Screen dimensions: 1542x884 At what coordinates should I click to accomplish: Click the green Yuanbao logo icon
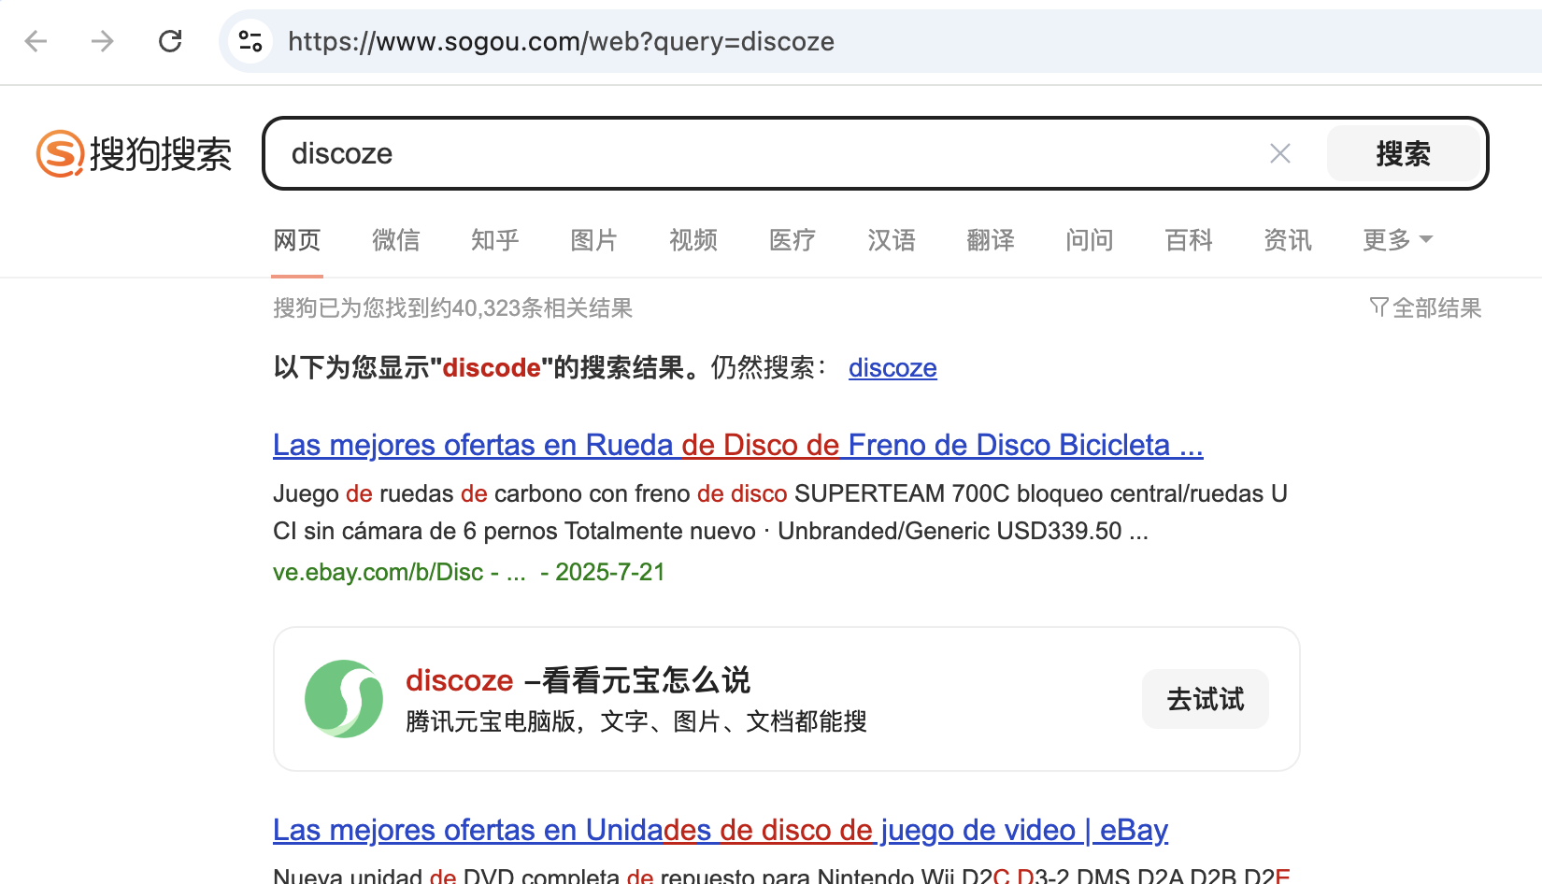pos(344,699)
